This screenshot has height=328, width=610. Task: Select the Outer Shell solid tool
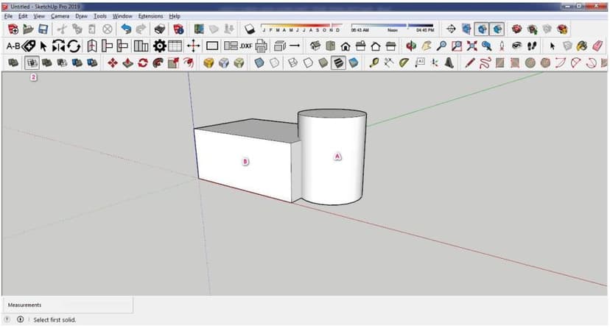(x=13, y=63)
